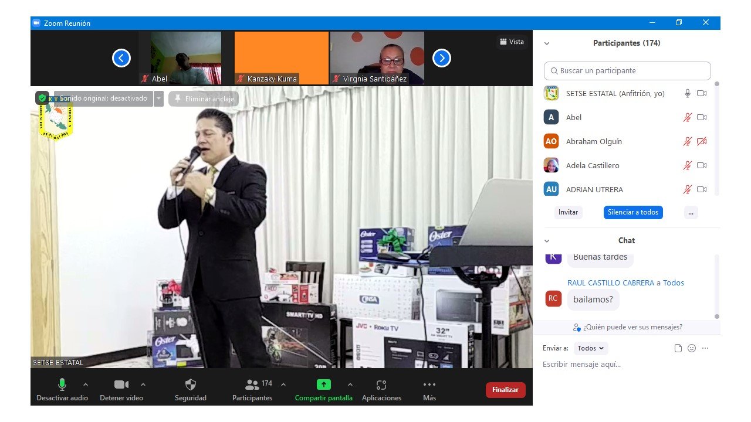This screenshot has width=751, height=422.
Task: Select participant SETSE ESTATAL (Anfitrión, yo)
Action: click(x=625, y=93)
